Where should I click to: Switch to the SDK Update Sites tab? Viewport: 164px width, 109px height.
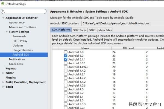tap(100, 30)
